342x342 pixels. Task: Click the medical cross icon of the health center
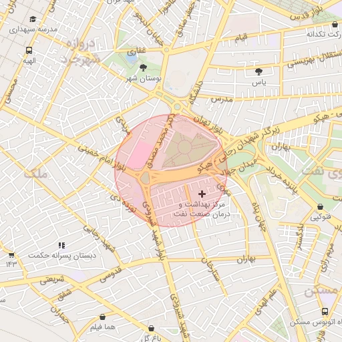(202, 194)
